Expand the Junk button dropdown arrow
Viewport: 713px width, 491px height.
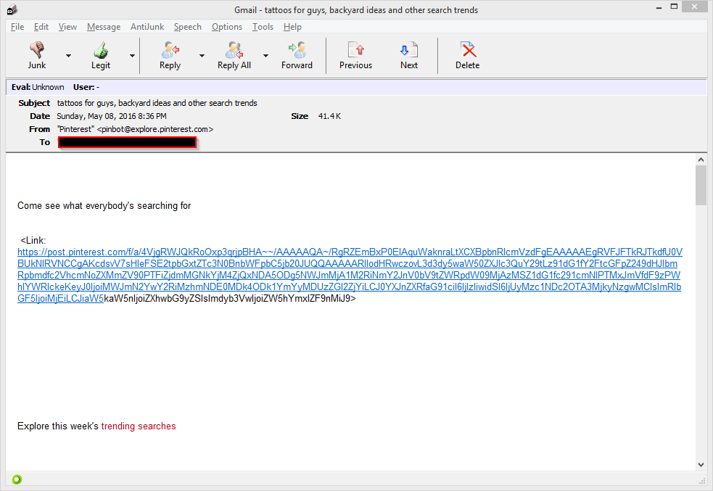[68, 55]
